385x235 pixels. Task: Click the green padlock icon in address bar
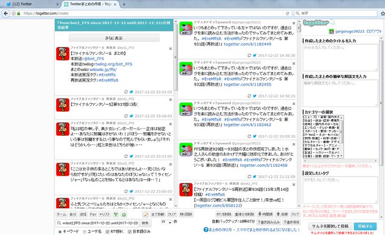tap(19, 13)
